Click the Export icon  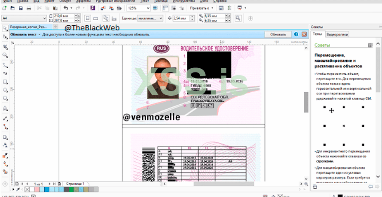111,8
